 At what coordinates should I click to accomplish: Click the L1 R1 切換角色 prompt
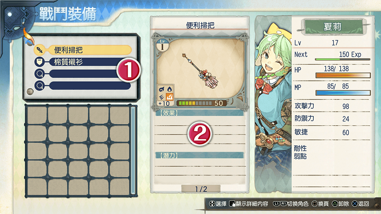[291, 204]
